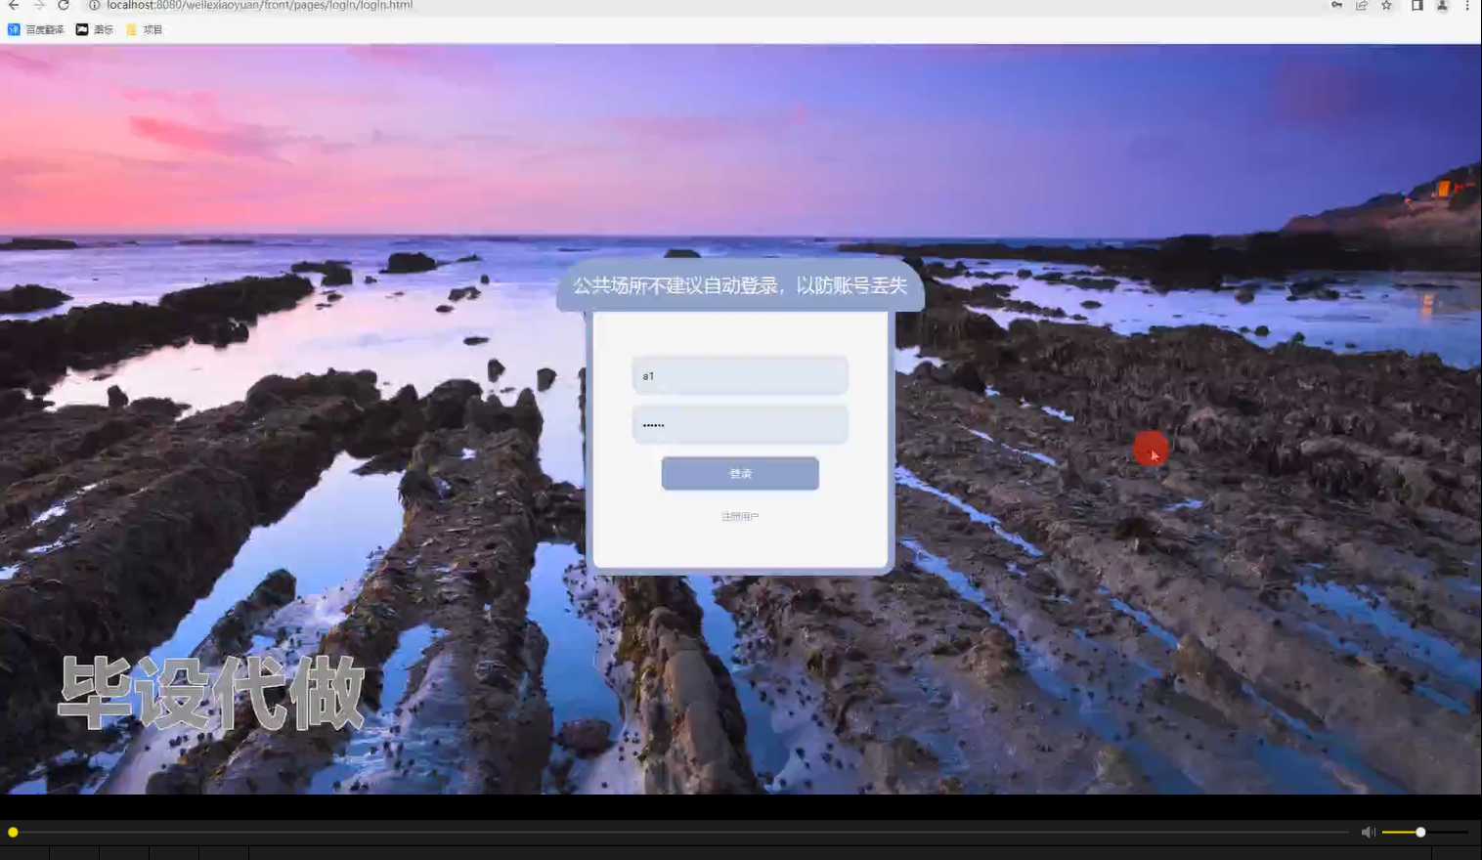1482x860 pixels.
Task: Open the browser profile menu
Action: [x=1442, y=5]
